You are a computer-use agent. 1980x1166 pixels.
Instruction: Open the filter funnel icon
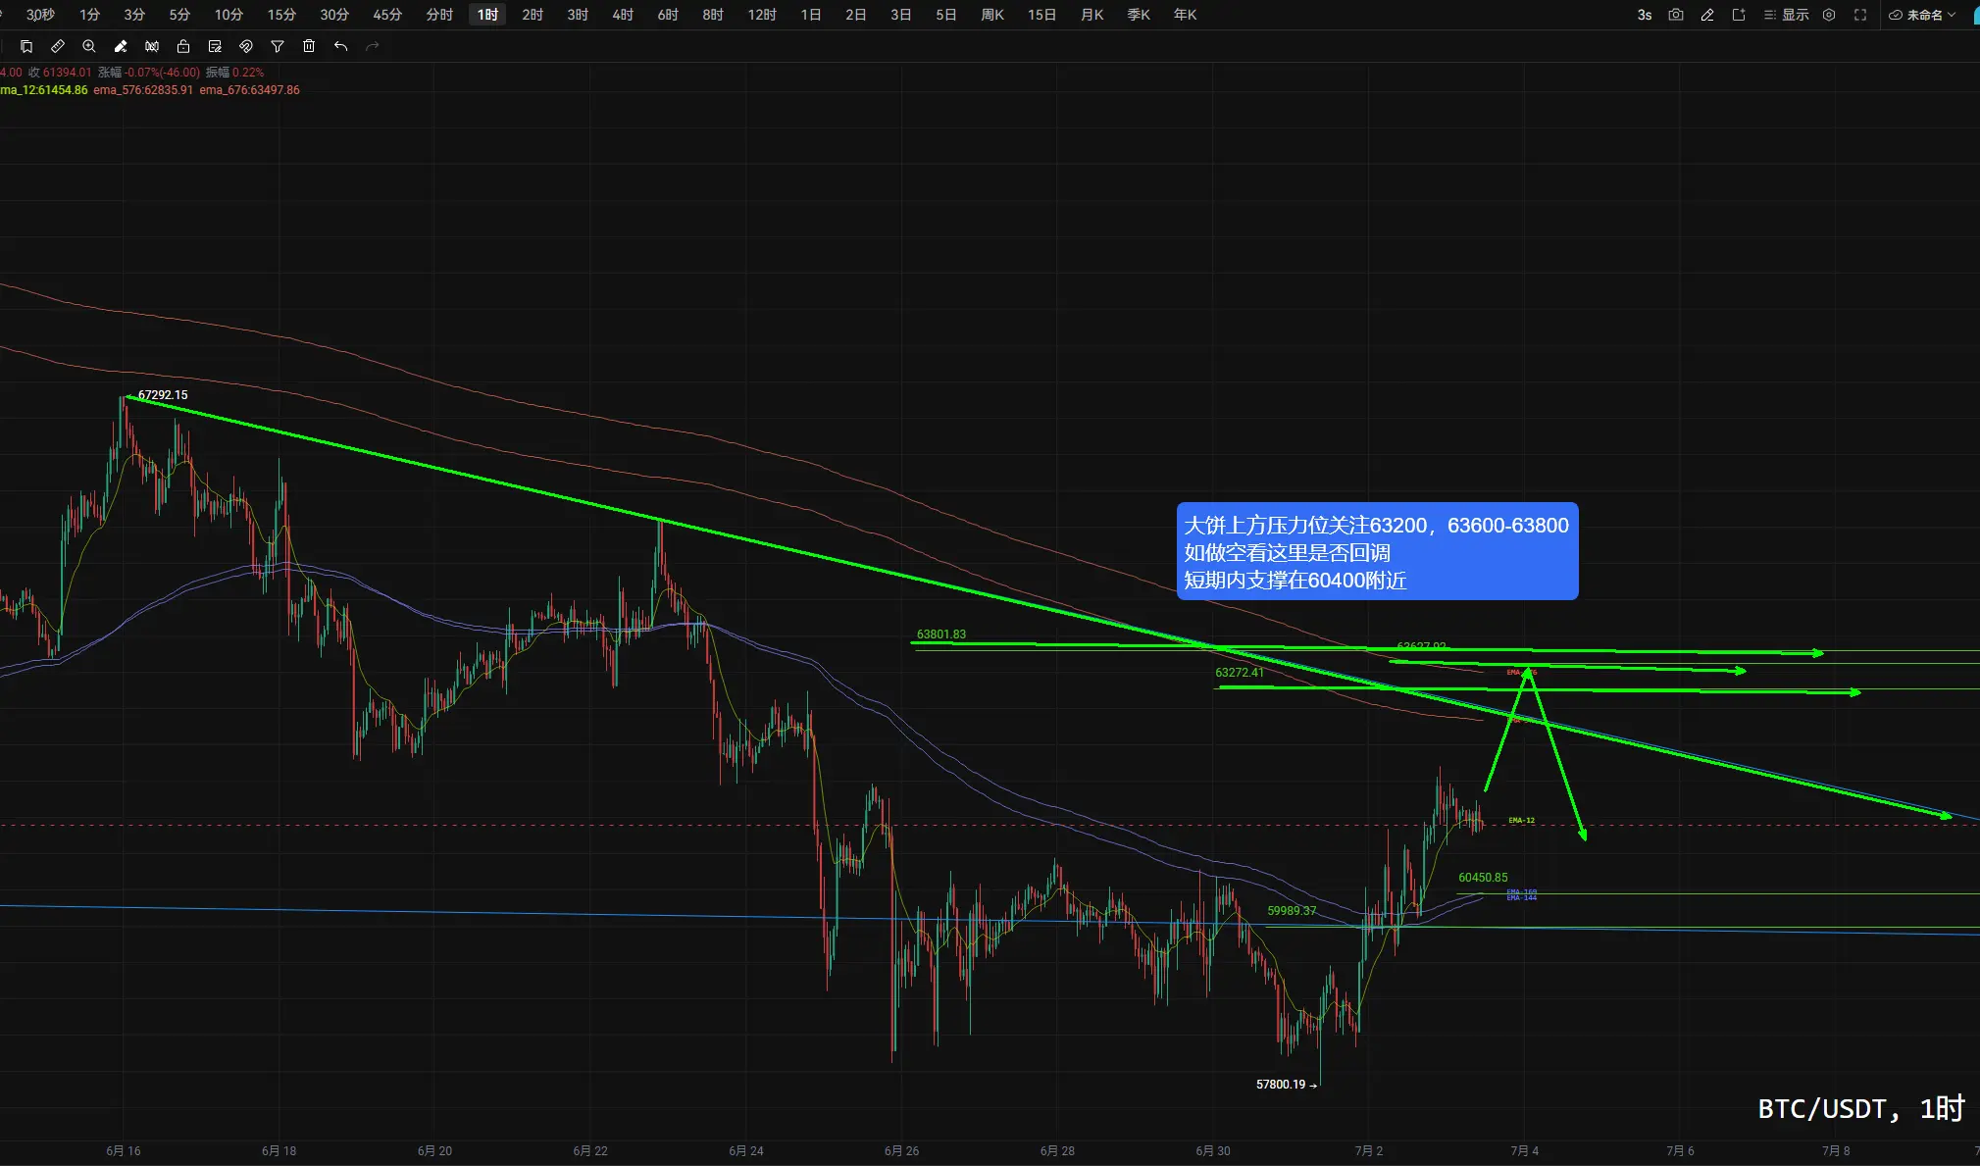278,46
